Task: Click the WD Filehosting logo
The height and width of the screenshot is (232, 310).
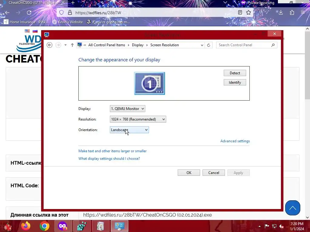Action: [x=29, y=43]
